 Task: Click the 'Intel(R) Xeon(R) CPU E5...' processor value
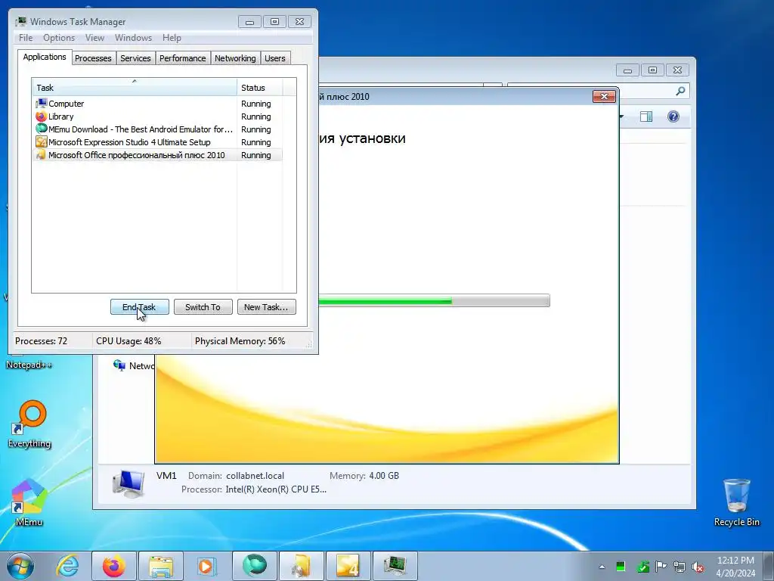276,489
